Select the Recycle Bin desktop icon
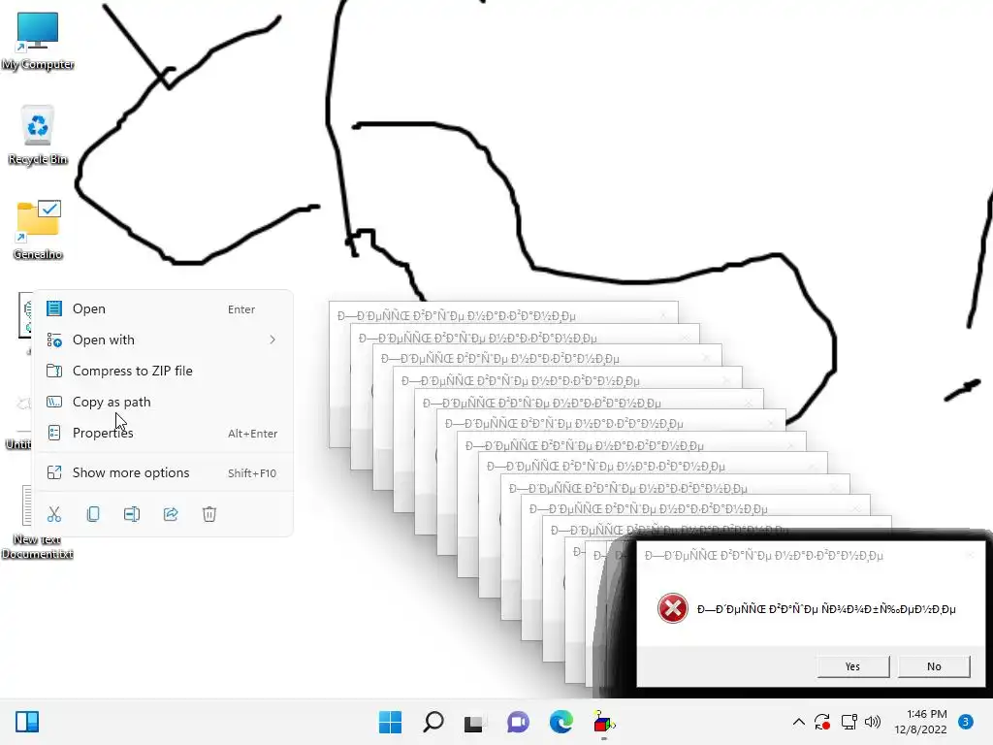The height and width of the screenshot is (745, 993). point(38,134)
